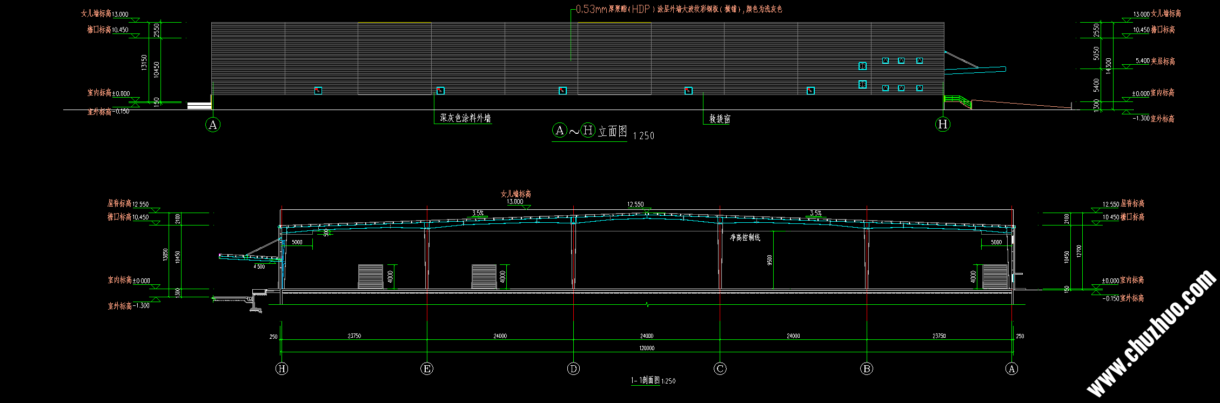1220x403 pixels.
Task: Click the '5000' dimension near section axis A
Action: coord(996,242)
